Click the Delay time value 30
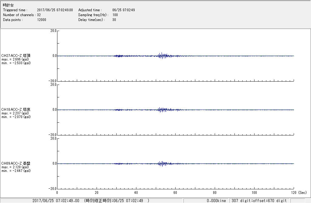311x203 pixels. 114,20
